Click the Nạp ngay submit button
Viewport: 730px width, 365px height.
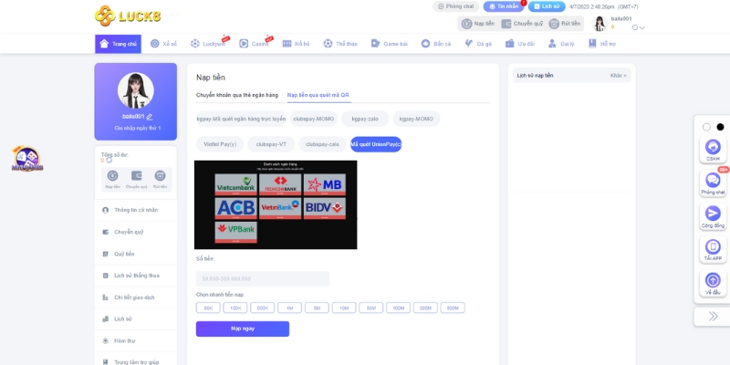[243, 328]
